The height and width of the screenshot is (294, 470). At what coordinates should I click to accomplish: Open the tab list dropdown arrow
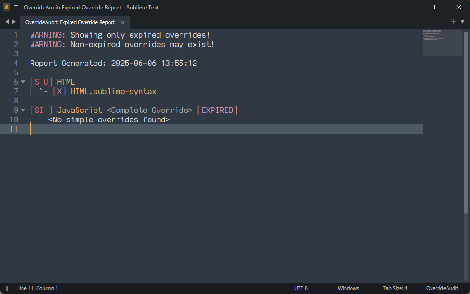click(462, 22)
